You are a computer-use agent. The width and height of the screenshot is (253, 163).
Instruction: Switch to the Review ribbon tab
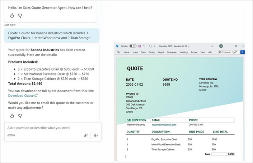tap(194, 52)
